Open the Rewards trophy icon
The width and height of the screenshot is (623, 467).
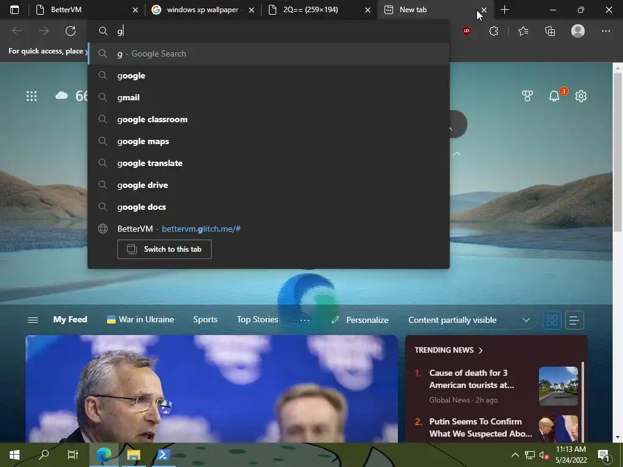pos(527,96)
